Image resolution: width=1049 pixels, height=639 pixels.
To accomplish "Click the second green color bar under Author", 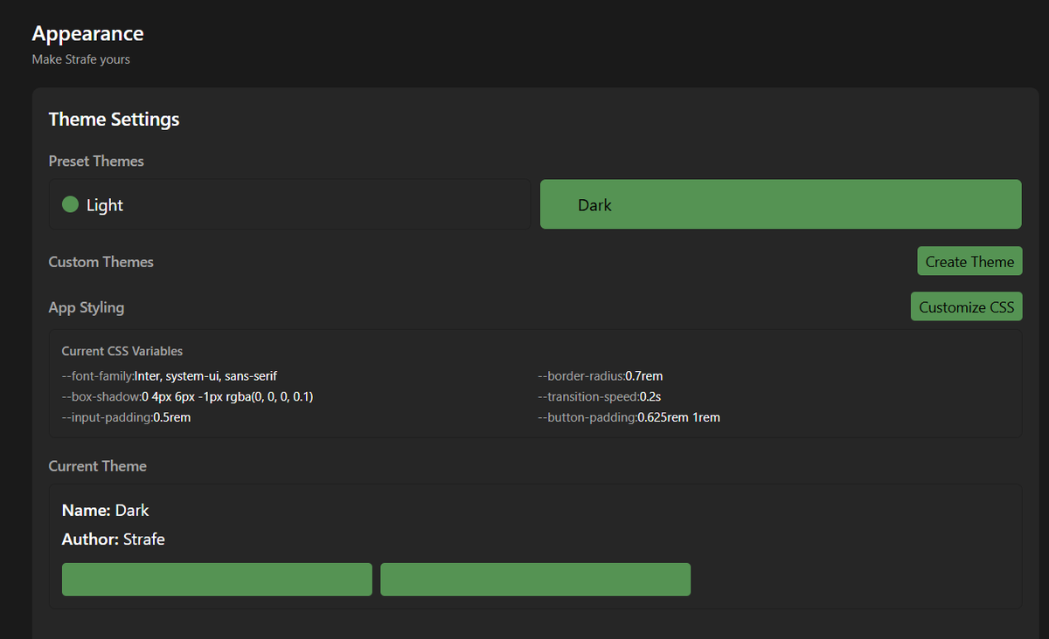I will click(x=535, y=580).
